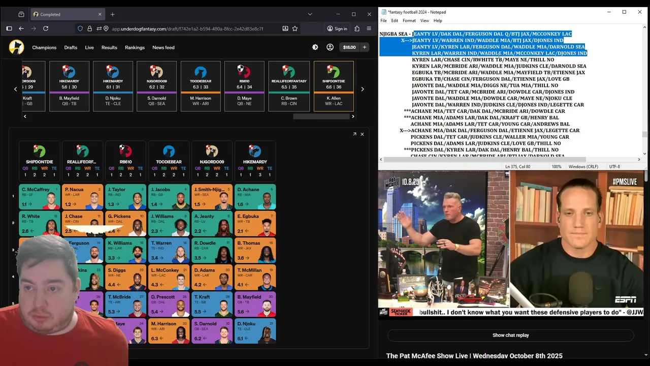Toggle the browser sidebar icon
The height and width of the screenshot is (366, 650).
pyautogui.click(x=9, y=29)
